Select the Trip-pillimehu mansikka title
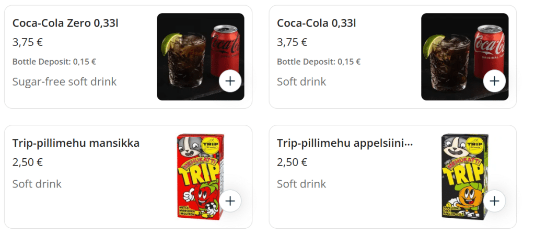Image resolution: width=535 pixels, height=235 pixels. pyautogui.click(x=76, y=143)
